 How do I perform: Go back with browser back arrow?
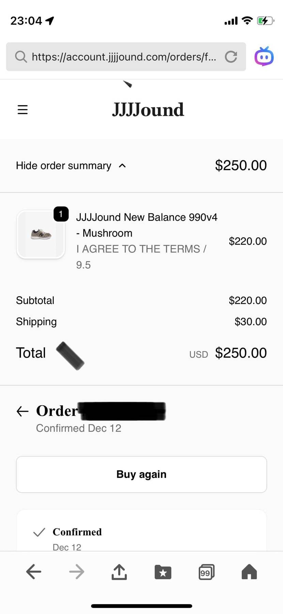[x=34, y=571]
